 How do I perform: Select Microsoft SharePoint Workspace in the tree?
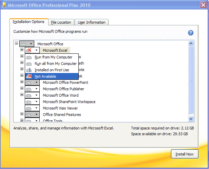[69, 102]
